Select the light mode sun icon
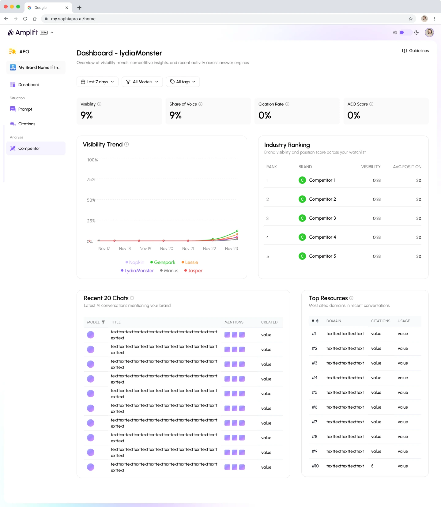 click(x=395, y=32)
